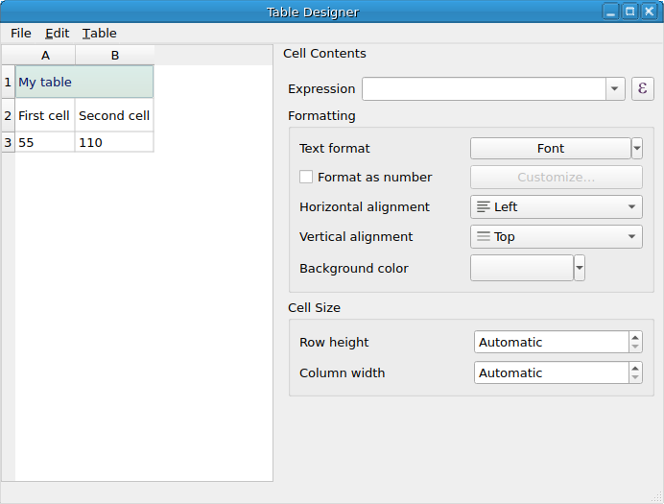Open the Expression combo box dropdown arrow
The width and height of the screenshot is (664, 504).
coord(615,89)
